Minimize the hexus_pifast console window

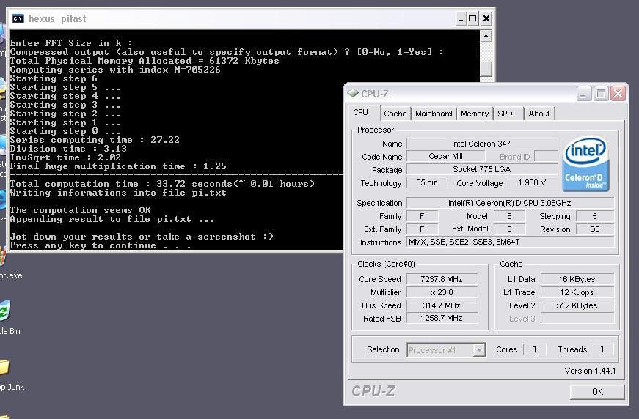click(461, 19)
